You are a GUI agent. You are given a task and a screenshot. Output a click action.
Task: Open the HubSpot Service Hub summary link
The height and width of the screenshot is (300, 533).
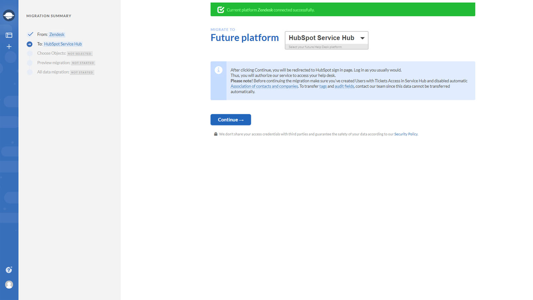(63, 44)
